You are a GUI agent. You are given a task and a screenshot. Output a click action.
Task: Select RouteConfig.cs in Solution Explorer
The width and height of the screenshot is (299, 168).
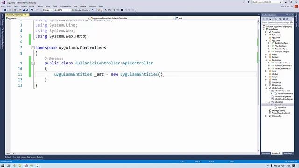point(281,49)
